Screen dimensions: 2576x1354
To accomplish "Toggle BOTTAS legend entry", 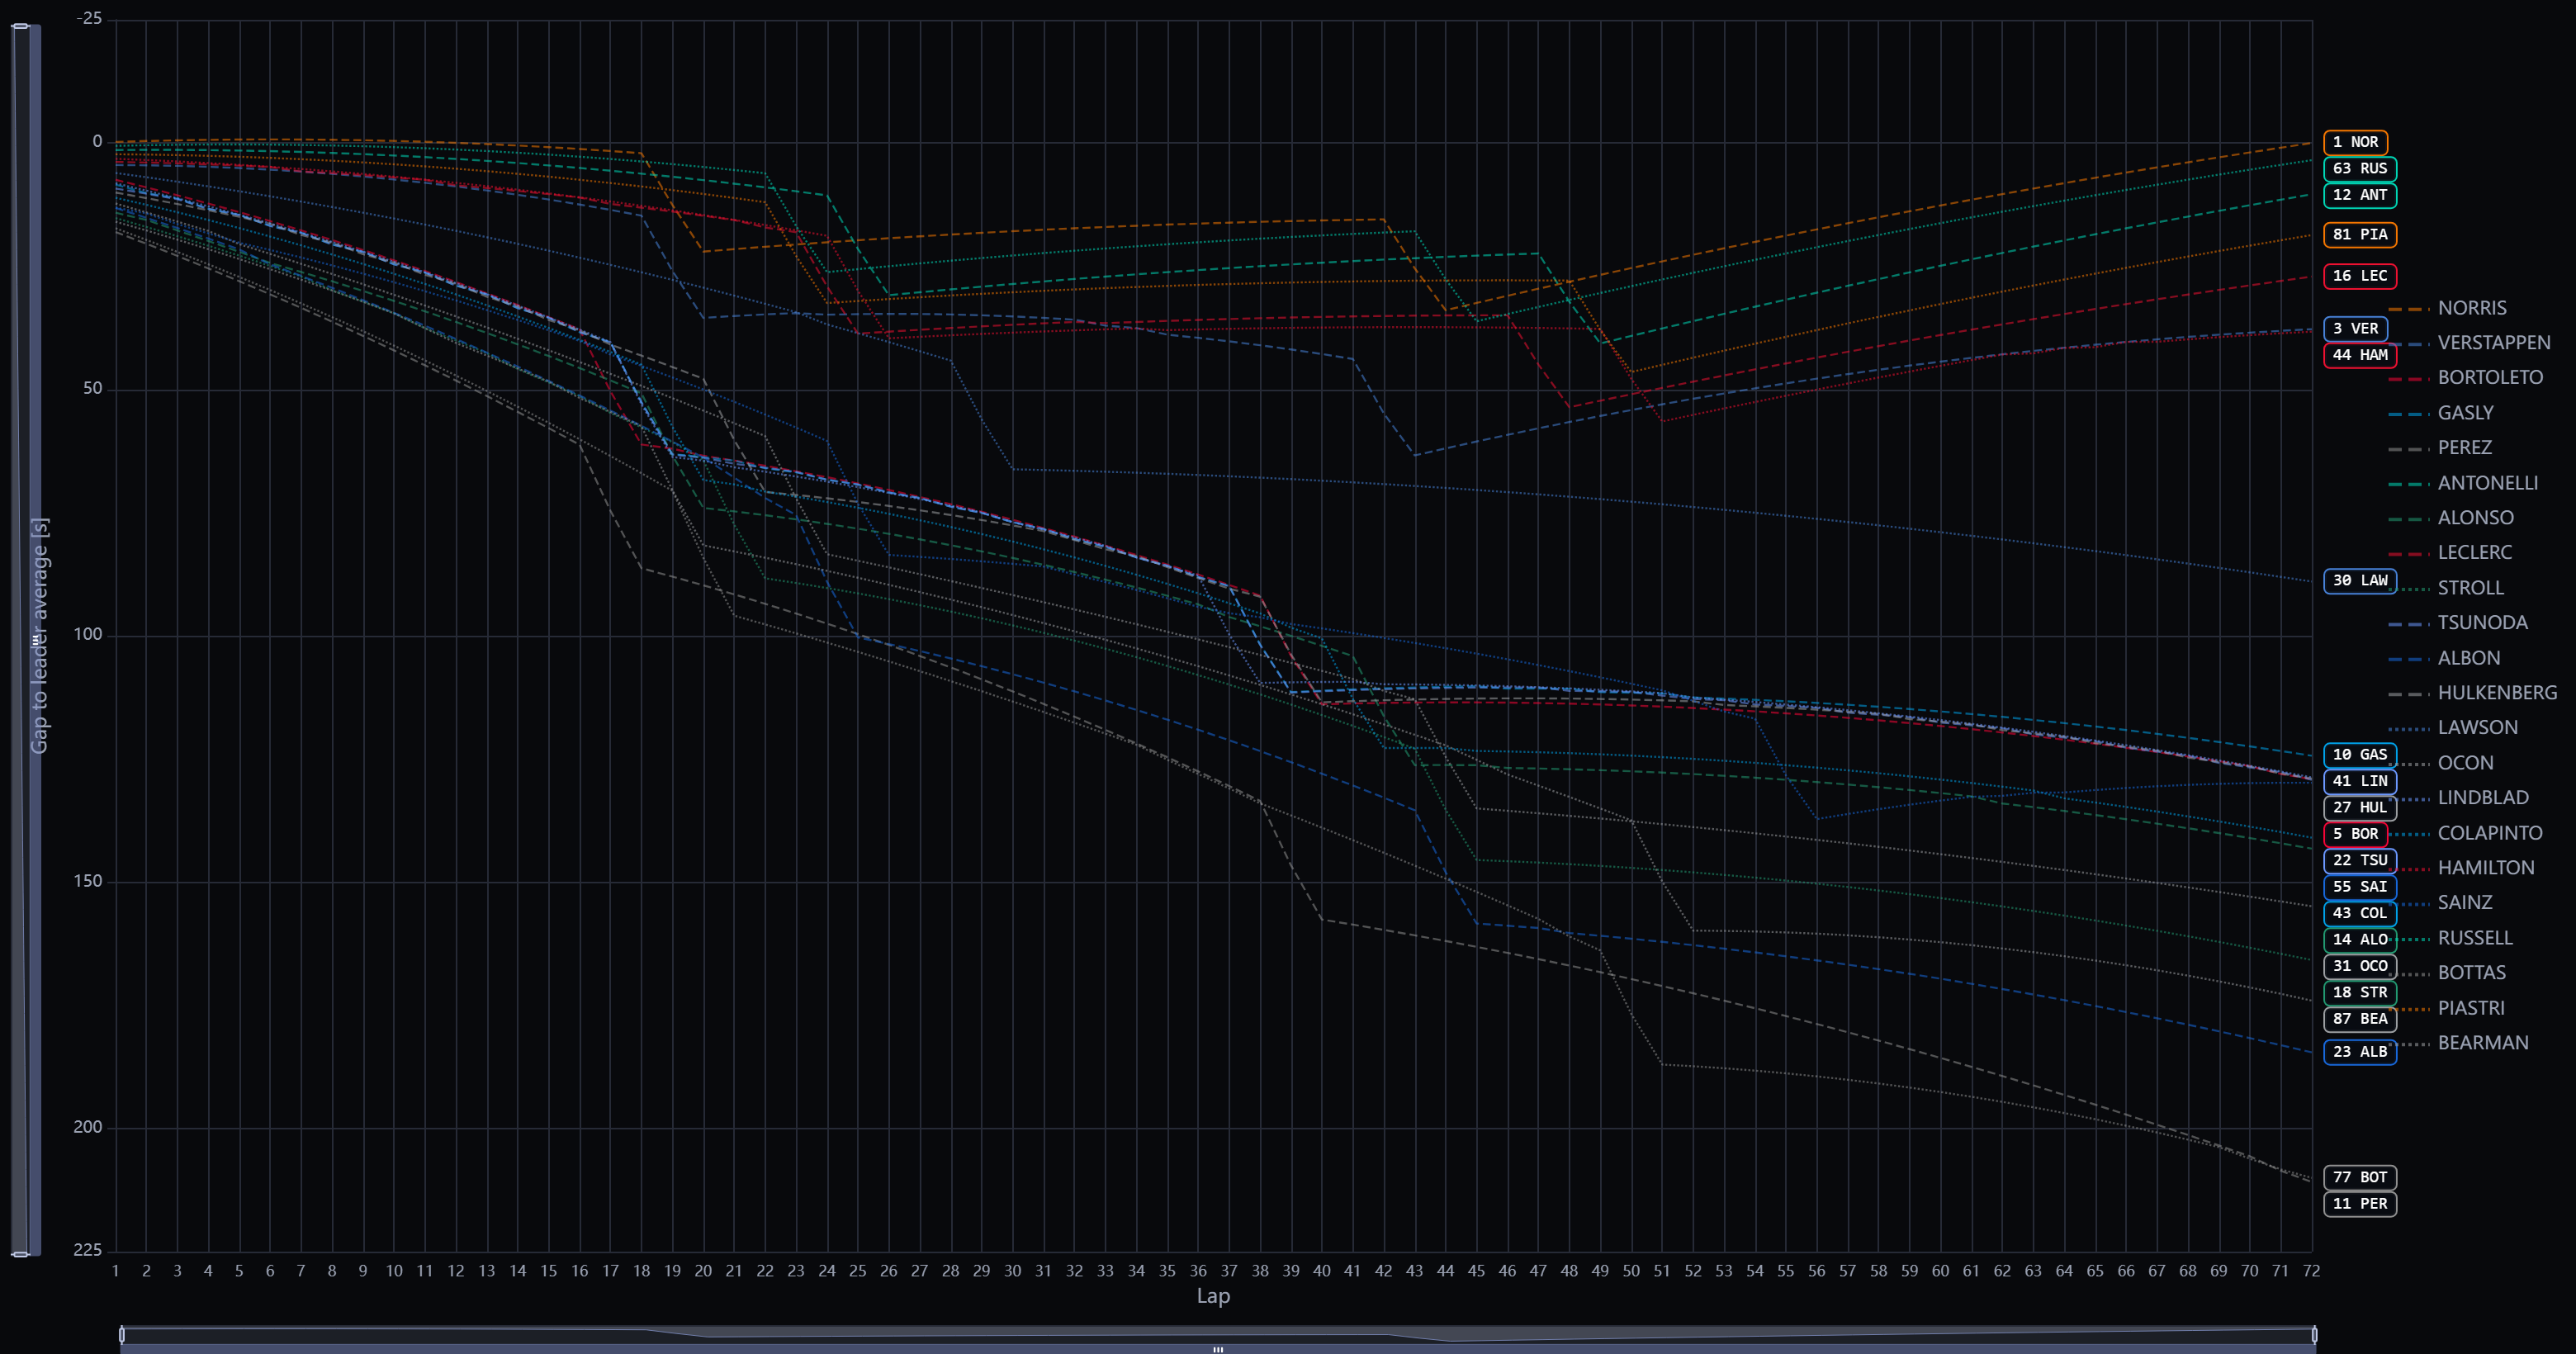I will click(2447, 973).
